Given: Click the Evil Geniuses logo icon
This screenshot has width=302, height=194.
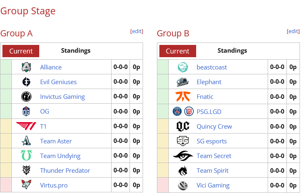Looking at the screenshot, I should click(26, 82).
